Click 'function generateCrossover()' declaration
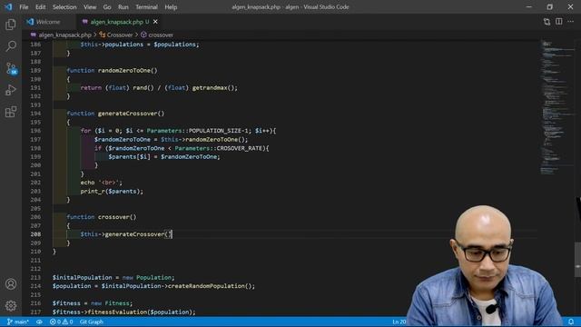581x327 pixels. tap(115, 114)
